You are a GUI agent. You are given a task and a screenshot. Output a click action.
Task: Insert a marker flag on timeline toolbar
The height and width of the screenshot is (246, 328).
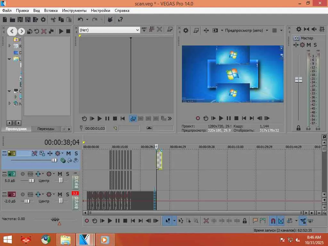(255, 221)
